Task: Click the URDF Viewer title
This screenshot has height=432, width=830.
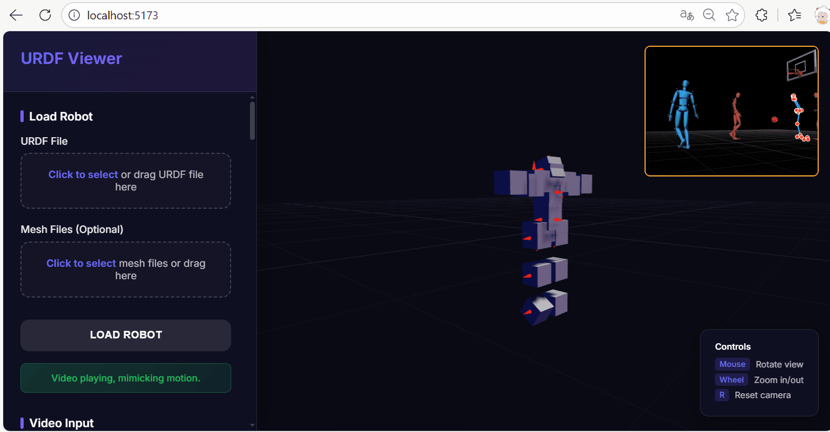Action: pyautogui.click(x=71, y=58)
